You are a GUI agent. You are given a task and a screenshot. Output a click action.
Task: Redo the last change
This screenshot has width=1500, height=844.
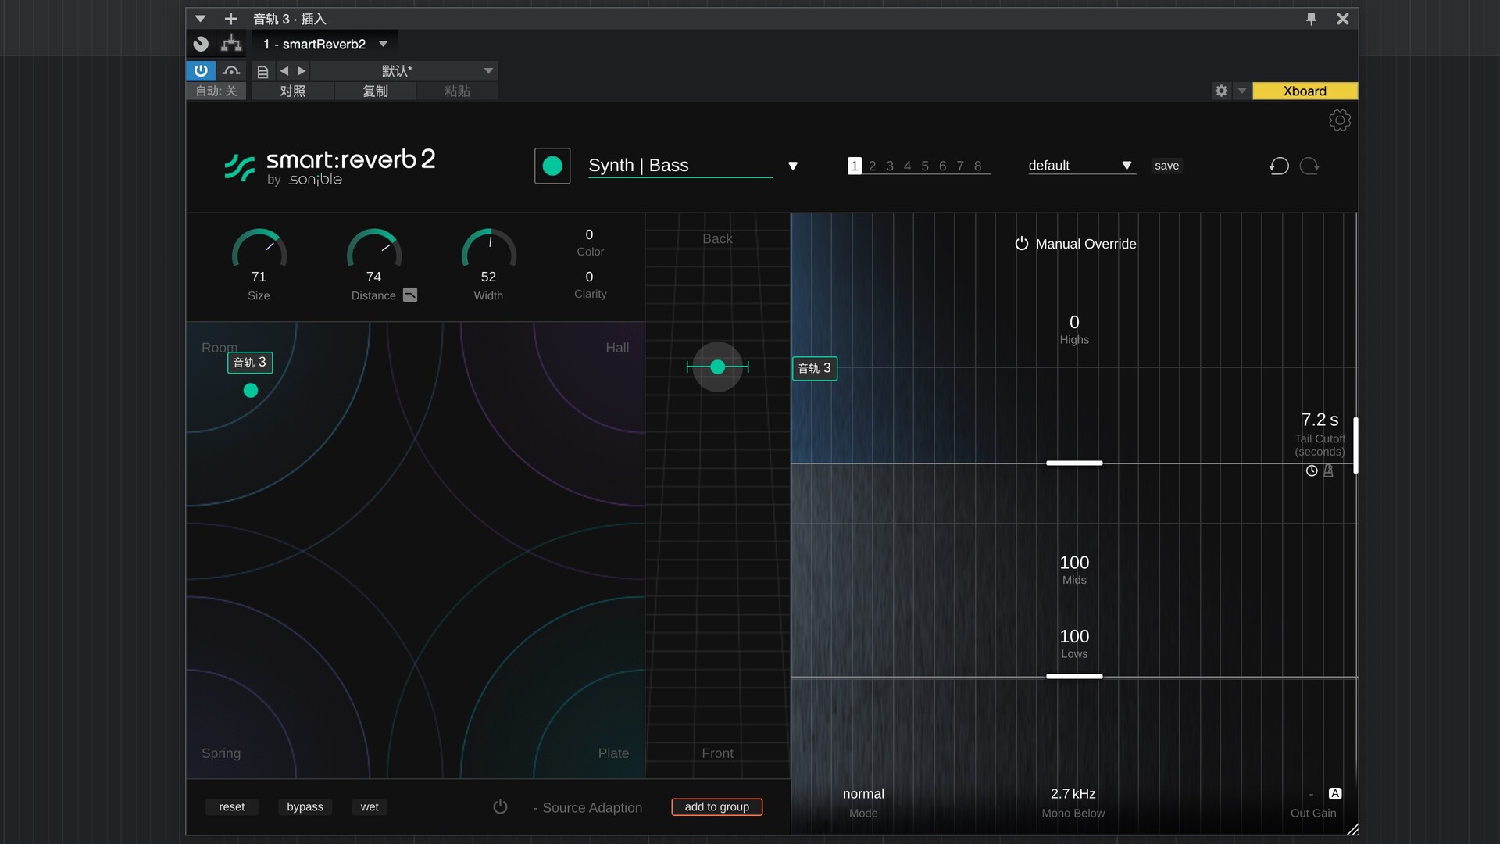pos(1309,166)
